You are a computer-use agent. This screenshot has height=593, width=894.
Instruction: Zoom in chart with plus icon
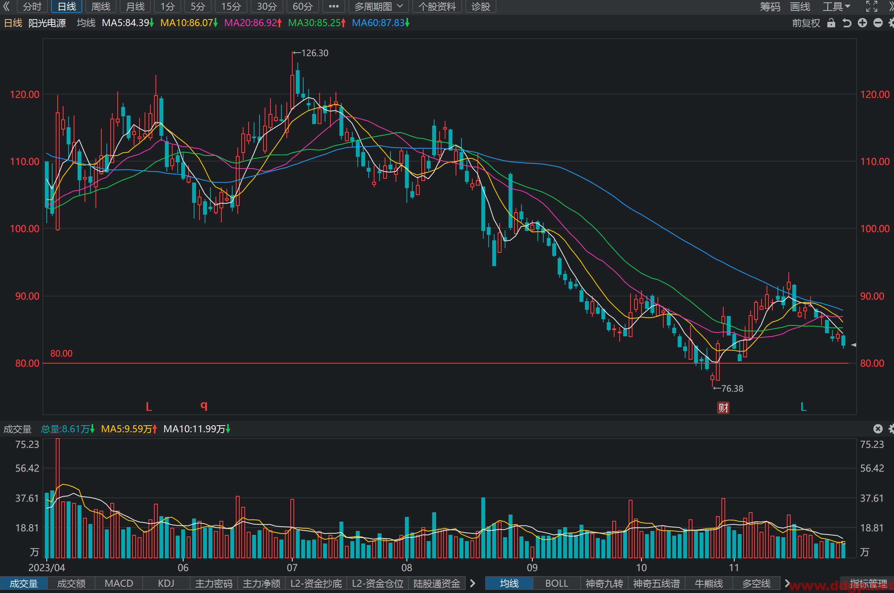point(862,23)
